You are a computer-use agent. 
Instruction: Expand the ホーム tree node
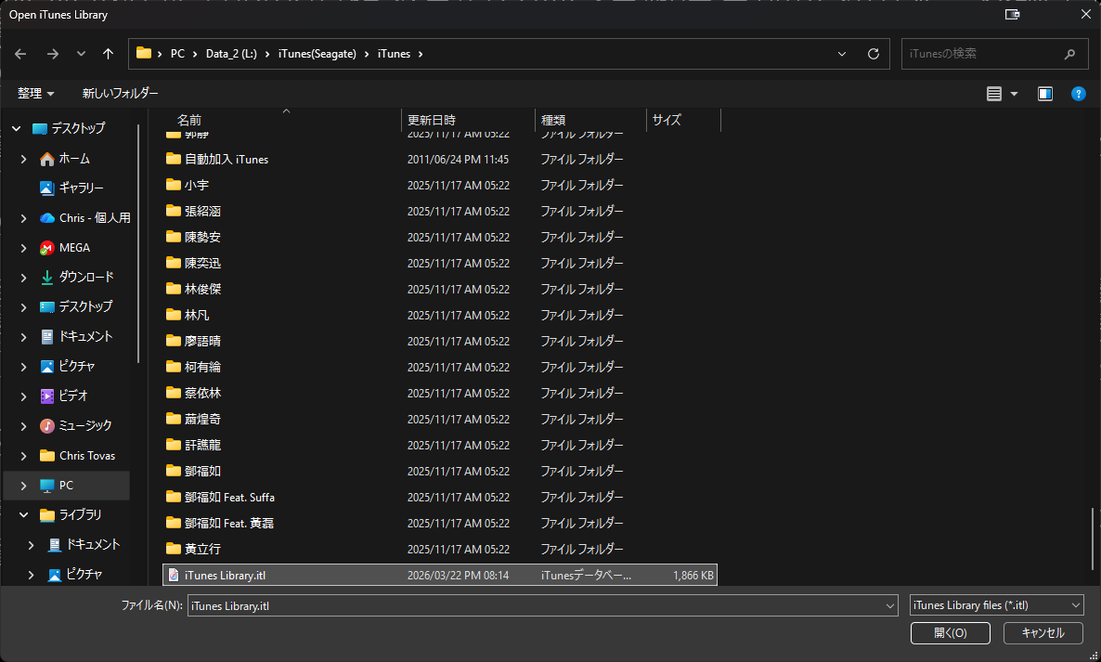(x=24, y=160)
